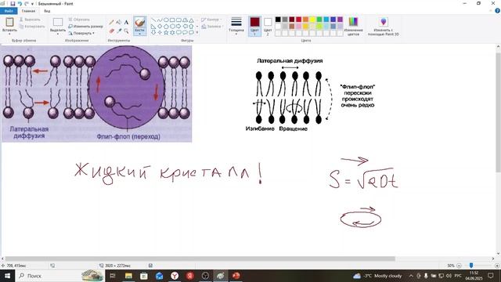Choose Color 2 (Цвет 2) selector
Viewport: 501px width, 282px height.
pyautogui.click(x=268, y=26)
